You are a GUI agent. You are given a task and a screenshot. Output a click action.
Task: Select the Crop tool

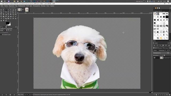point(15,12)
